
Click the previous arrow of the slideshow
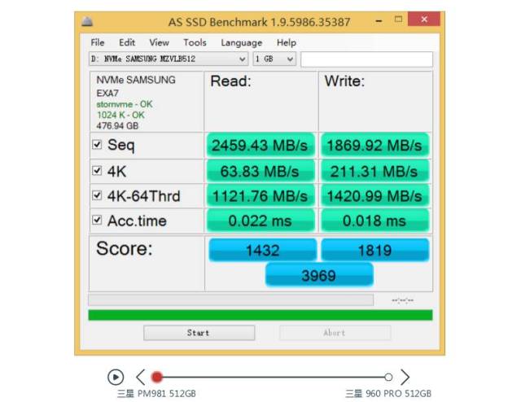pos(141,377)
